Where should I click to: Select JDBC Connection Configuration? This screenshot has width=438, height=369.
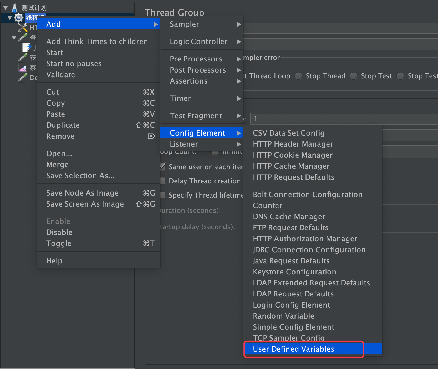pyautogui.click(x=313, y=250)
